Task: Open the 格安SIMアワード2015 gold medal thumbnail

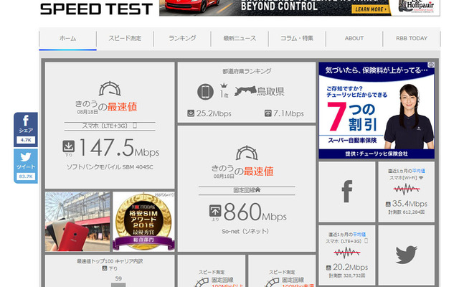Action: point(143,222)
